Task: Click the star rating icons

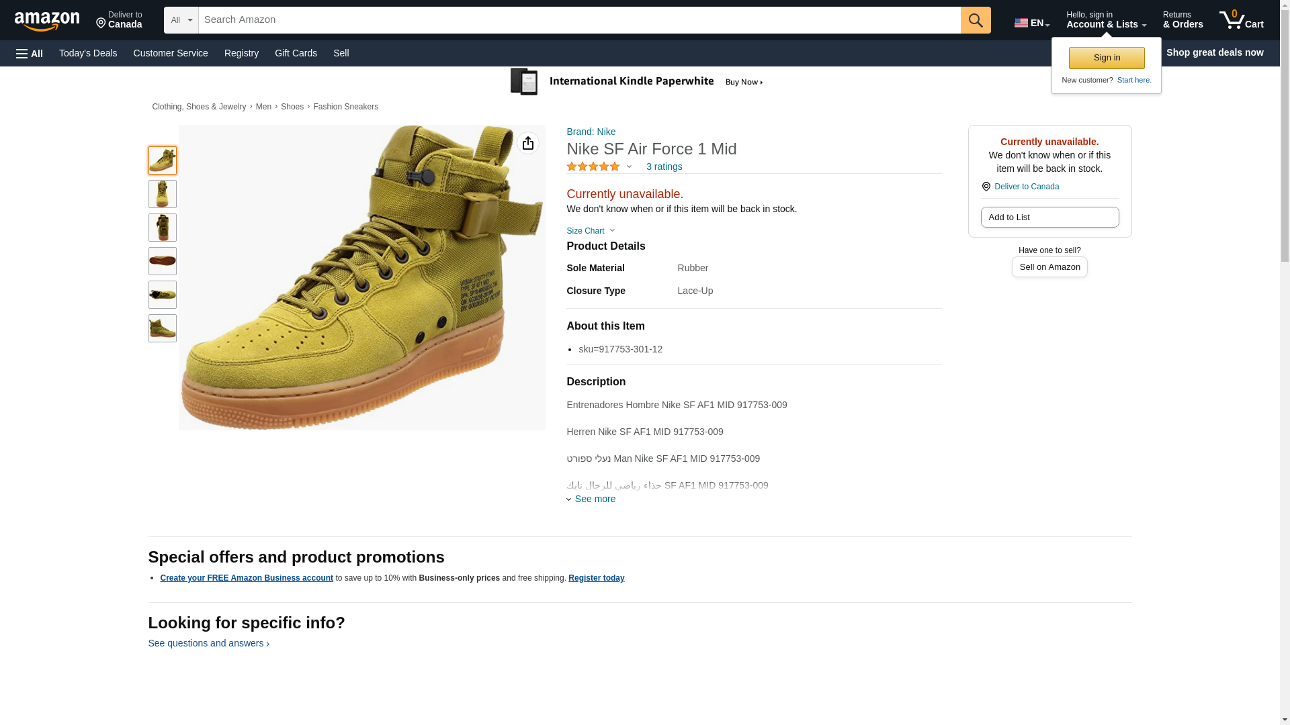Action: pos(593,166)
